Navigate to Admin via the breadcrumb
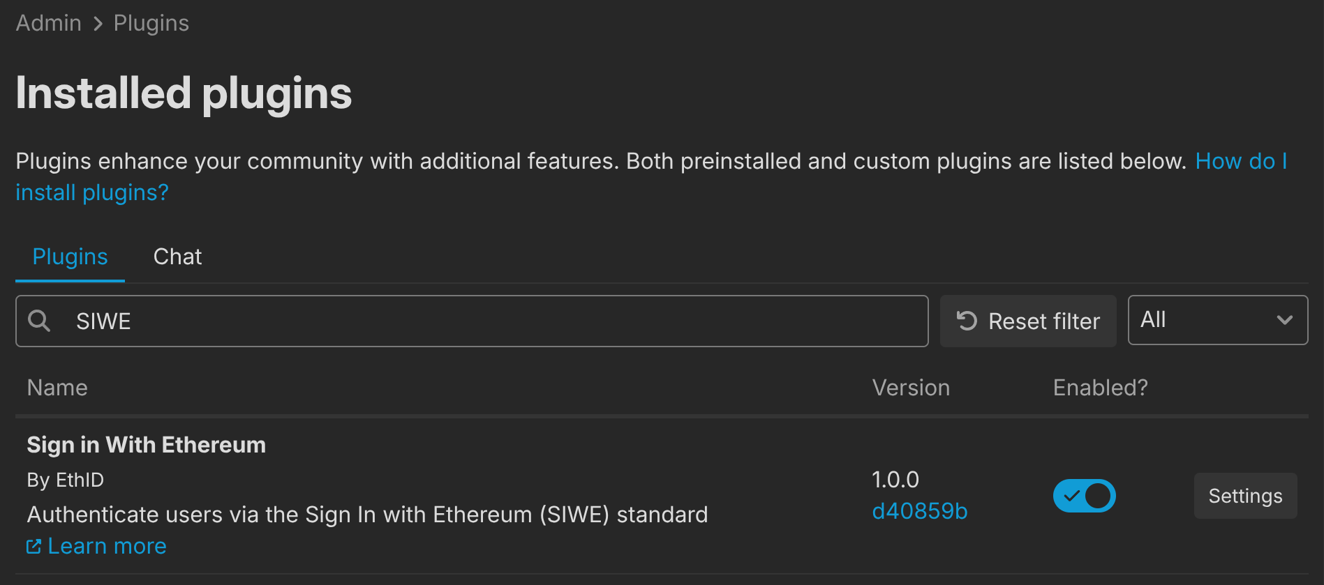This screenshot has width=1324, height=585. pos(48,22)
